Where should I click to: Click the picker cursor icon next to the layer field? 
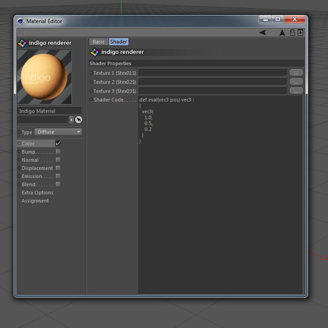(x=79, y=120)
